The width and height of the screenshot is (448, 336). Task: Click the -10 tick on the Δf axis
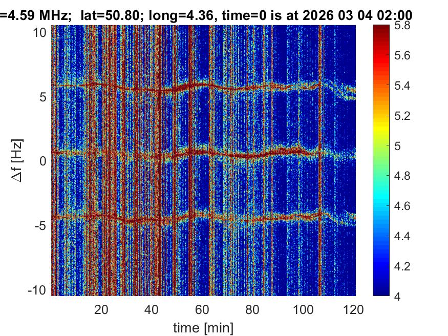click(39, 289)
